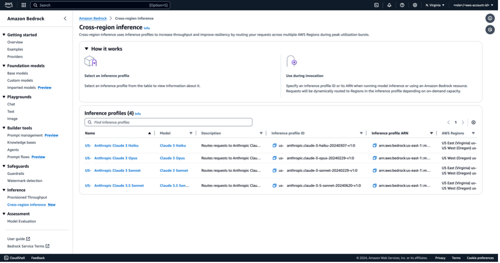This screenshot has height=263, width=500.
Task: Open the notifications bell icon
Action: pyautogui.click(x=389, y=5)
